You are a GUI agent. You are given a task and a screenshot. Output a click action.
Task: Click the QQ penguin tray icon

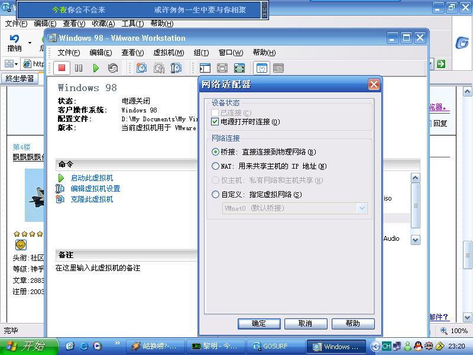pyautogui.click(x=418, y=346)
